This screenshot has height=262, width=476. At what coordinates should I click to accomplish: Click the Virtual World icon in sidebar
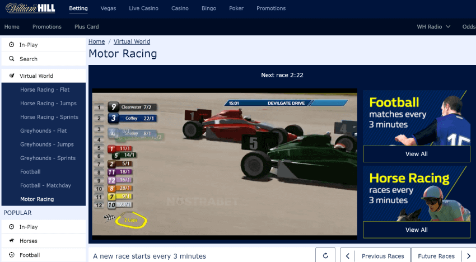[12, 76]
